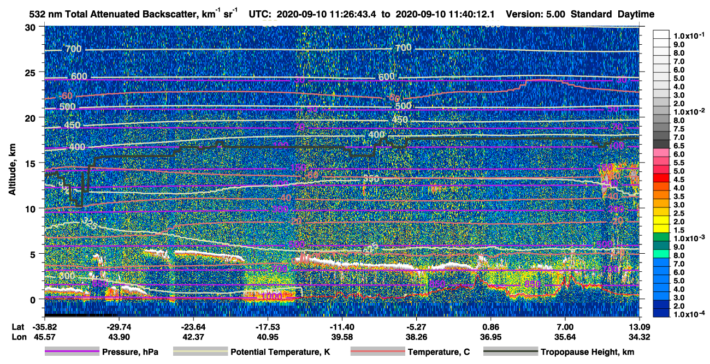Click the 400 contour label near the tropopause
This screenshot has height=364, width=710.
click(x=377, y=134)
